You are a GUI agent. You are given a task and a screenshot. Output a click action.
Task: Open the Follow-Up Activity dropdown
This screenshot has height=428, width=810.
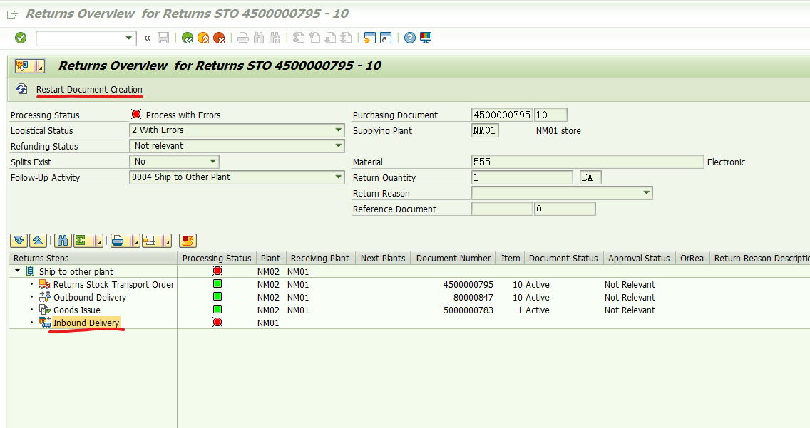339,177
